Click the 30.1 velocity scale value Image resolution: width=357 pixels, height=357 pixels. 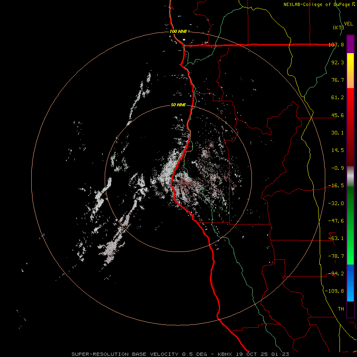pos(338,133)
